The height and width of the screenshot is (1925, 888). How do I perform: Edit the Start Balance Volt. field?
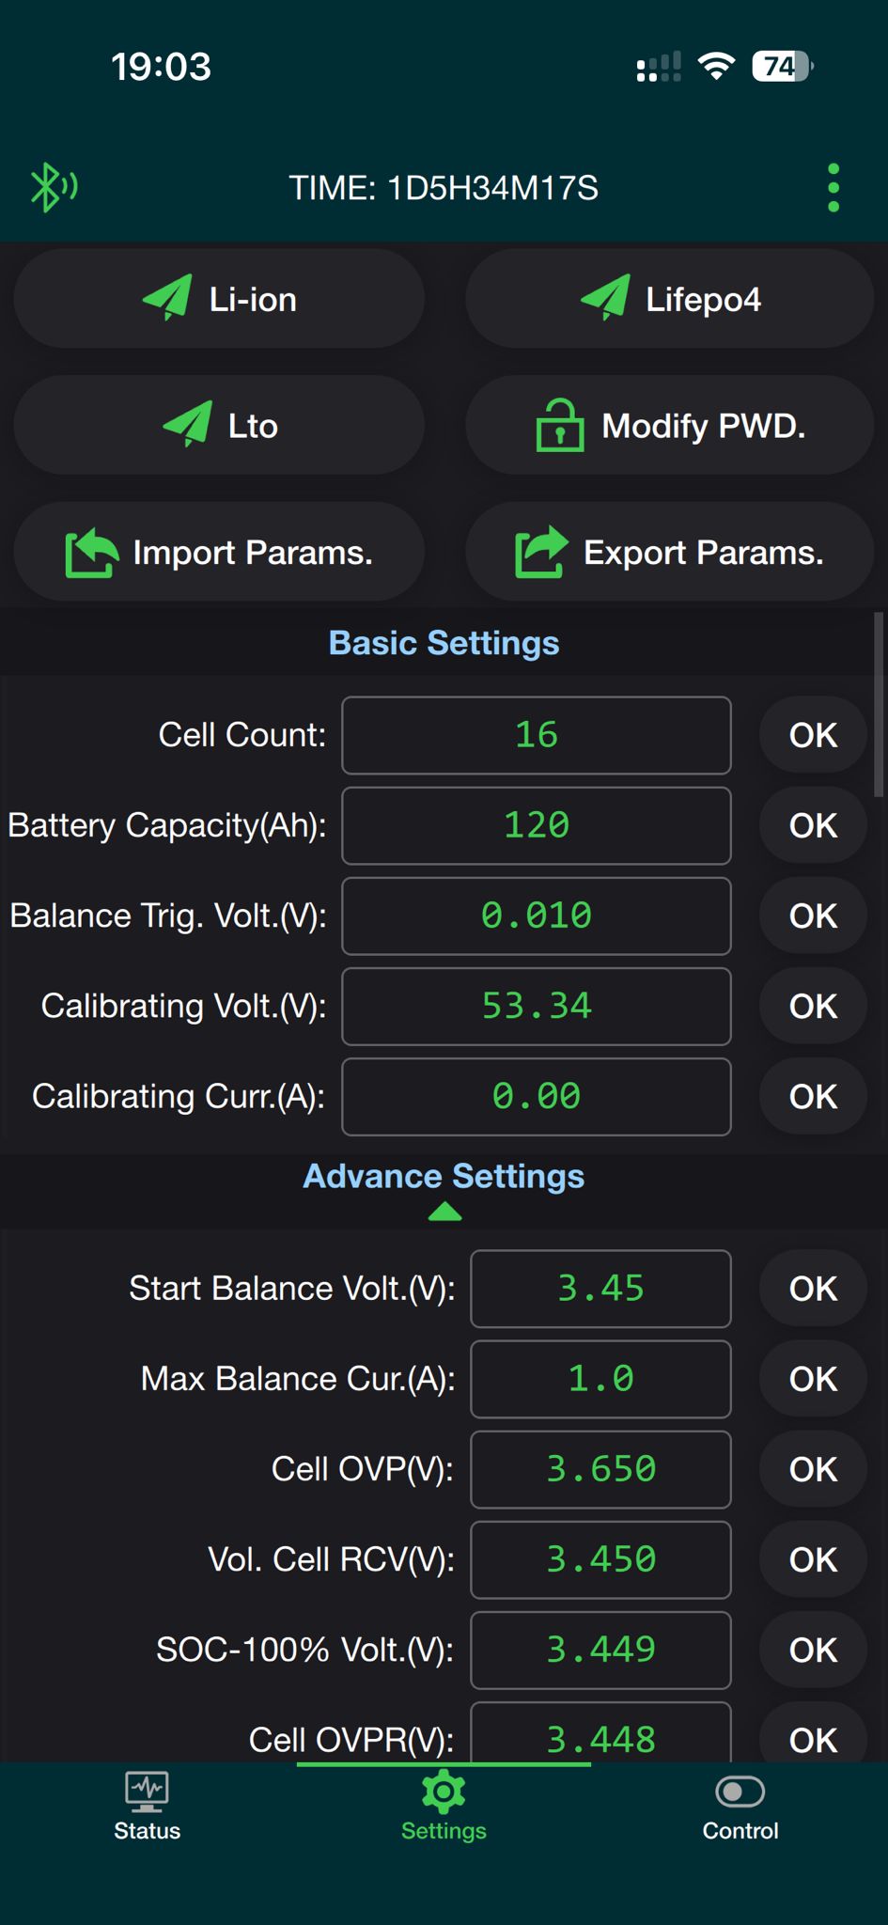pos(600,1288)
